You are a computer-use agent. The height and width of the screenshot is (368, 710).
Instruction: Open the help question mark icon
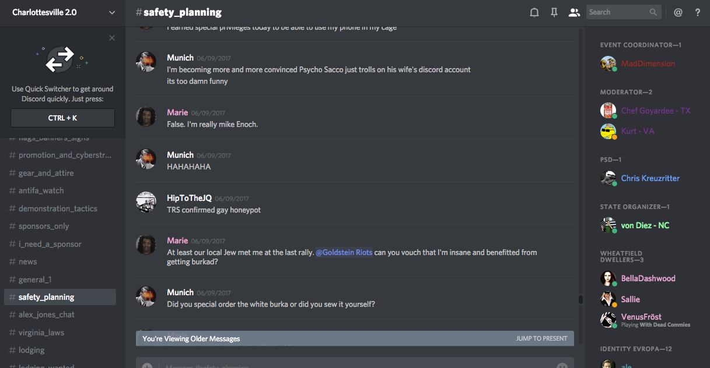(698, 12)
